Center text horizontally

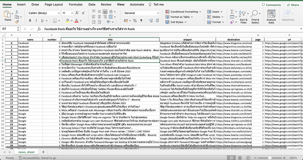pos(99,17)
